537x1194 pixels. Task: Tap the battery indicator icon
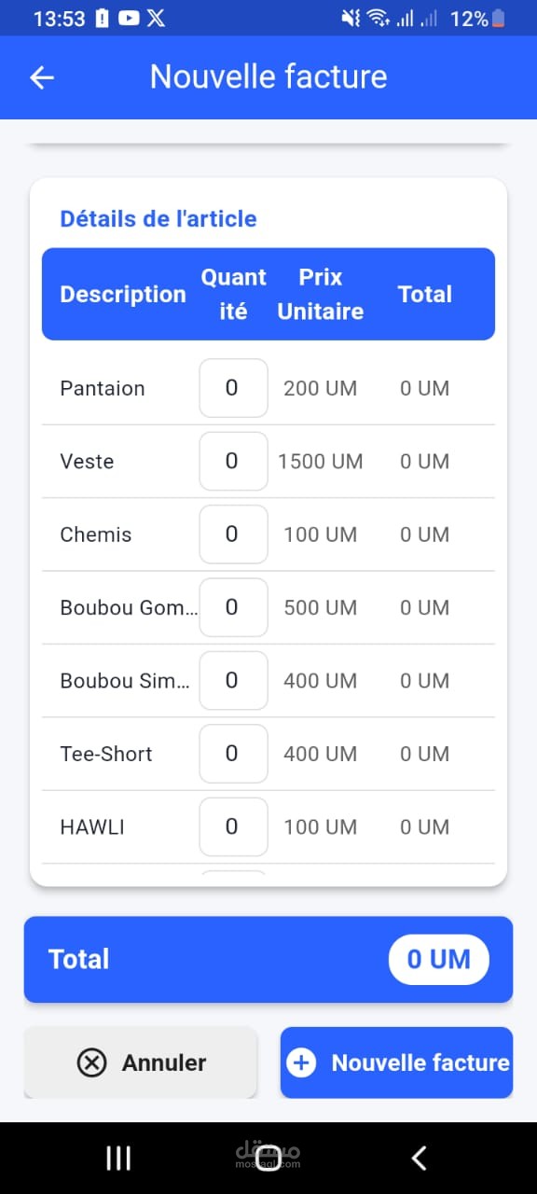pyautogui.click(x=499, y=18)
